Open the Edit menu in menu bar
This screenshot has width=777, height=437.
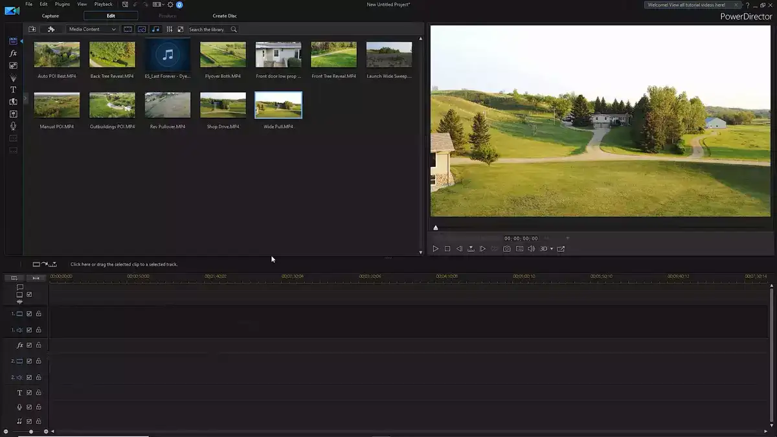click(43, 5)
